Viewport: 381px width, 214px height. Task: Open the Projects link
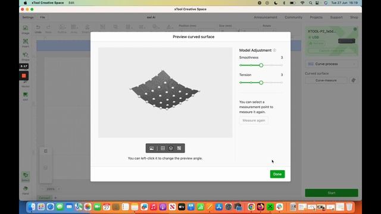click(316, 17)
